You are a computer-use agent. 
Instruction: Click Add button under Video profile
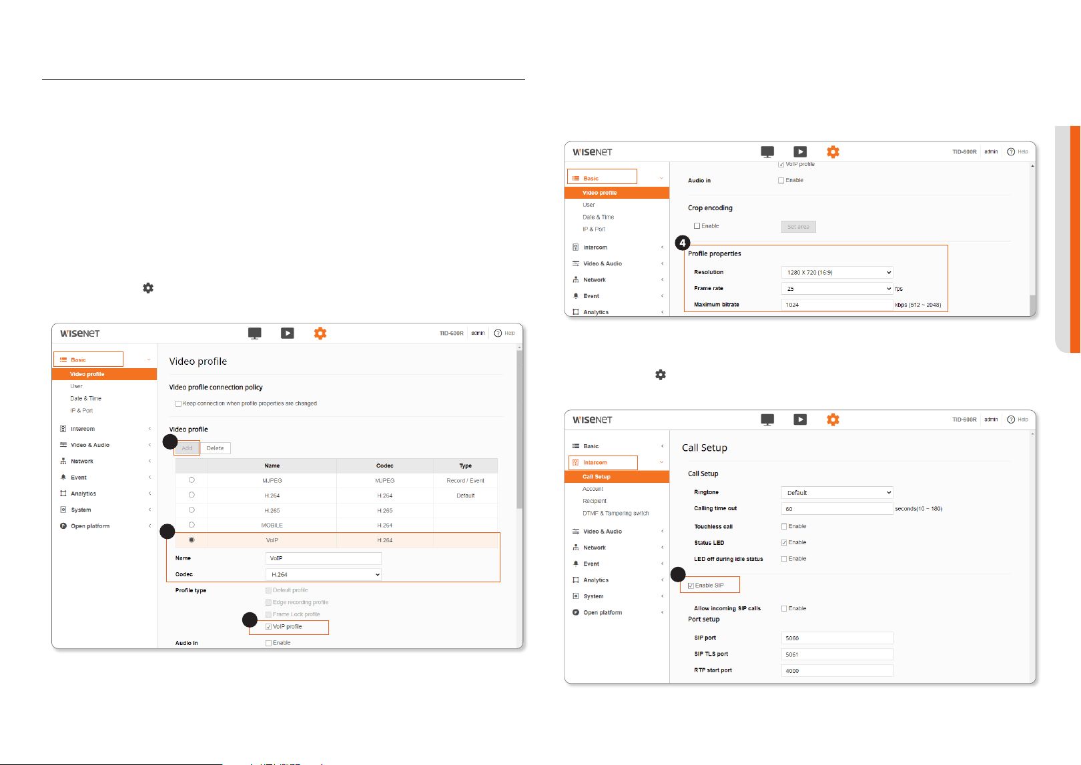pyautogui.click(x=187, y=448)
